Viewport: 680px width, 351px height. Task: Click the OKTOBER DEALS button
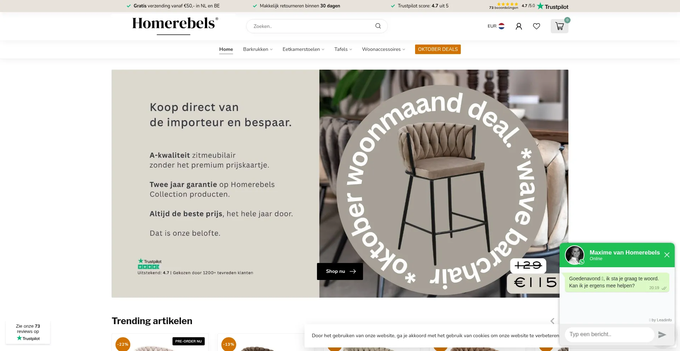click(438, 49)
